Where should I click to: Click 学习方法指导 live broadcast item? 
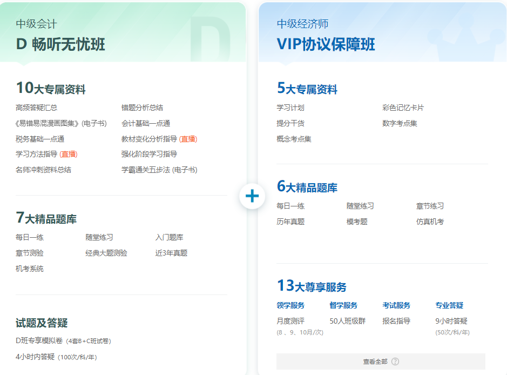(46, 154)
